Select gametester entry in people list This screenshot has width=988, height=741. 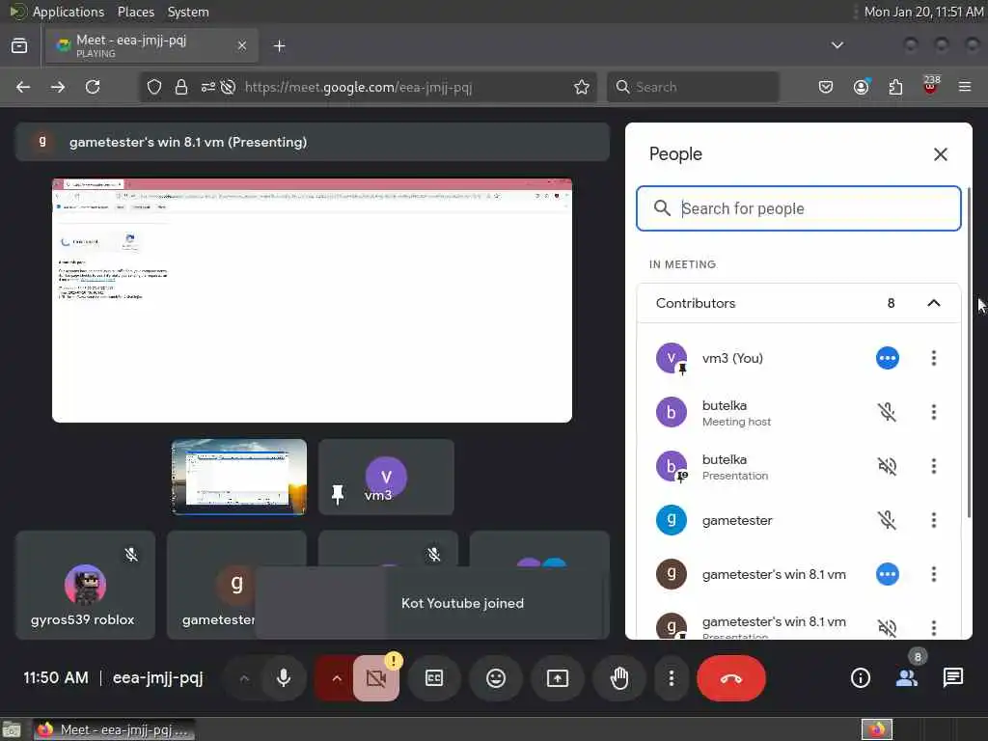coord(798,520)
